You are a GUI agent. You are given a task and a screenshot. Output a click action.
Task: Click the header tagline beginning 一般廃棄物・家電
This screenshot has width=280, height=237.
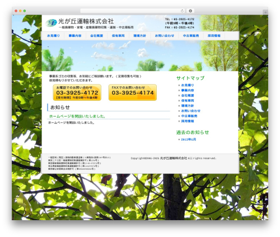[x=96, y=27]
